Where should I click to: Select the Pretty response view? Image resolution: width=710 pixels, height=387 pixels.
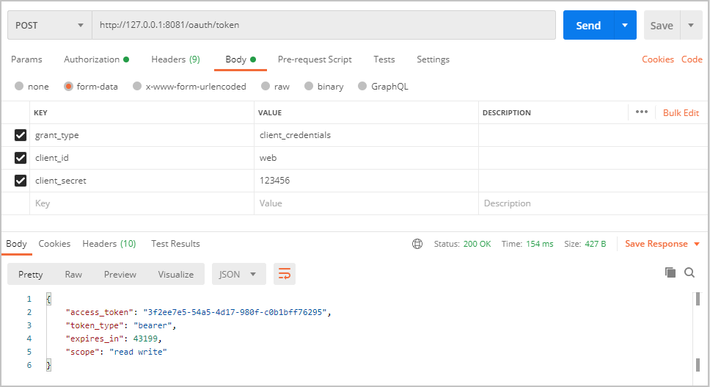(x=30, y=274)
